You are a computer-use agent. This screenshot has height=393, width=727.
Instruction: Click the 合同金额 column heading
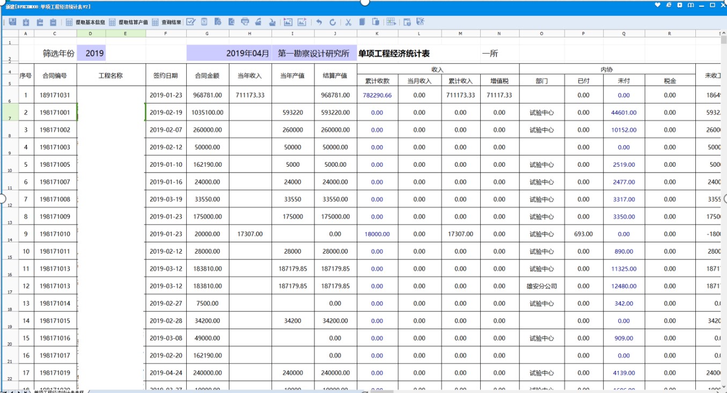click(x=208, y=76)
